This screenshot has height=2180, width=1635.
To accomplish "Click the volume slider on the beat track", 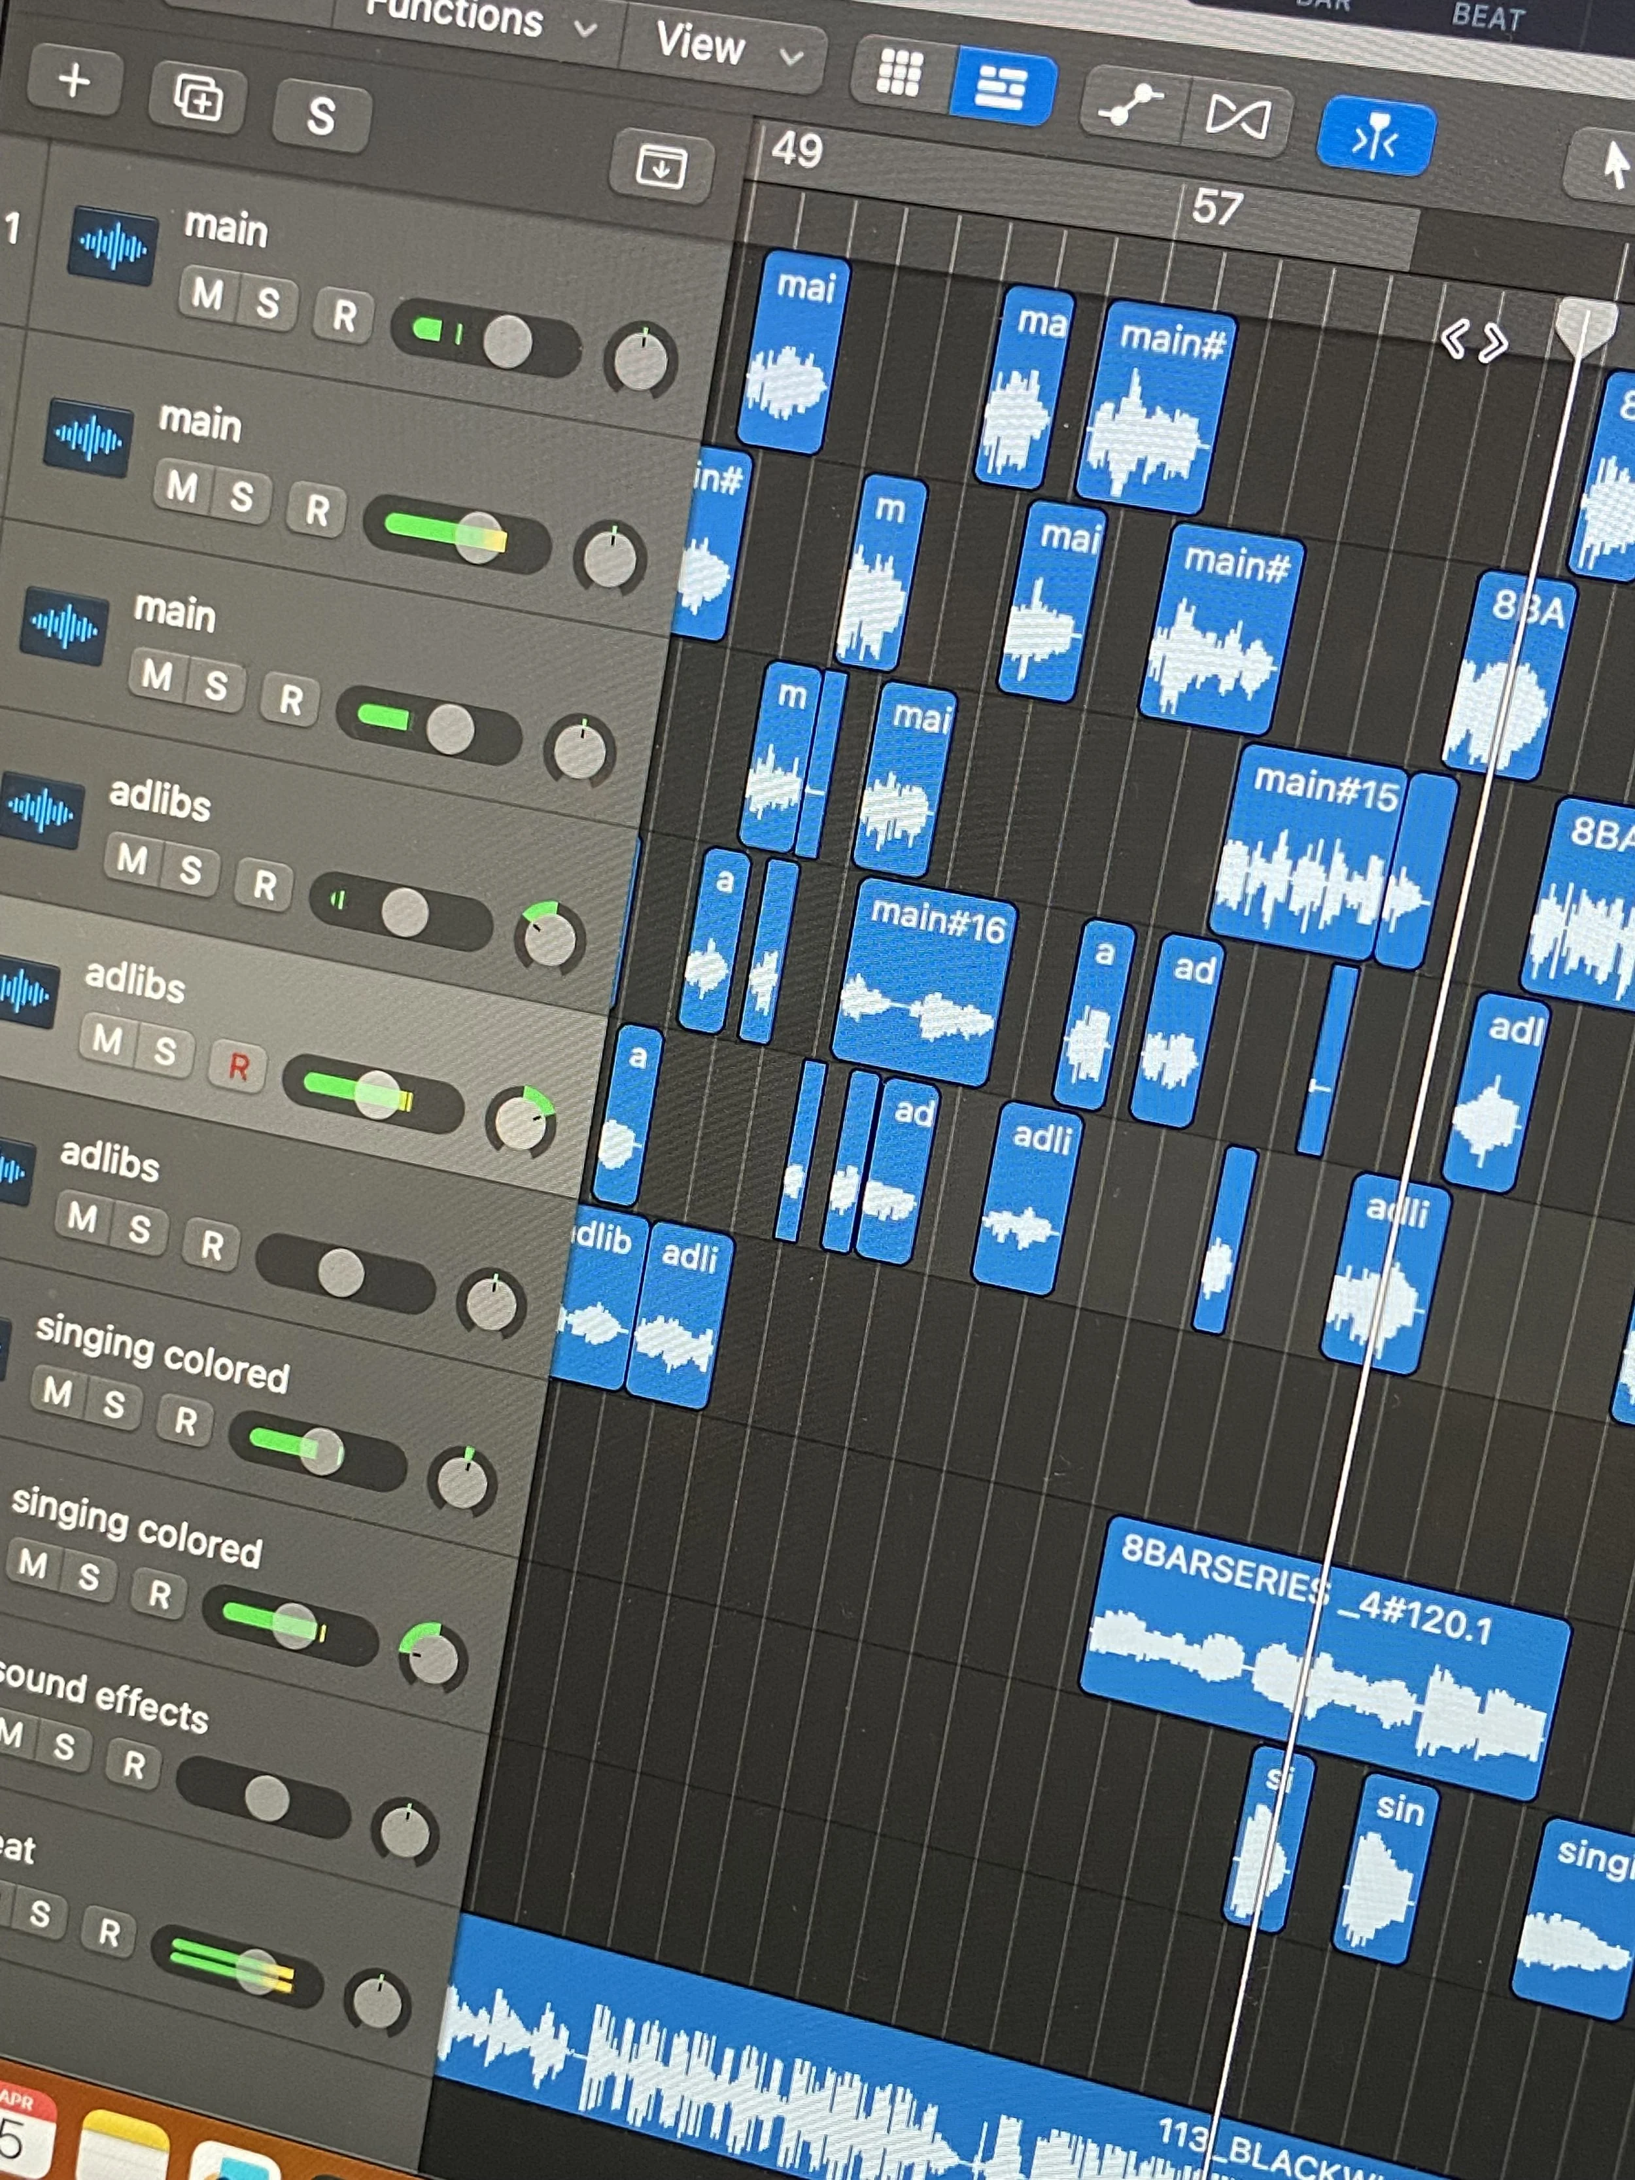I will pyautogui.click(x=237, y=1967).
